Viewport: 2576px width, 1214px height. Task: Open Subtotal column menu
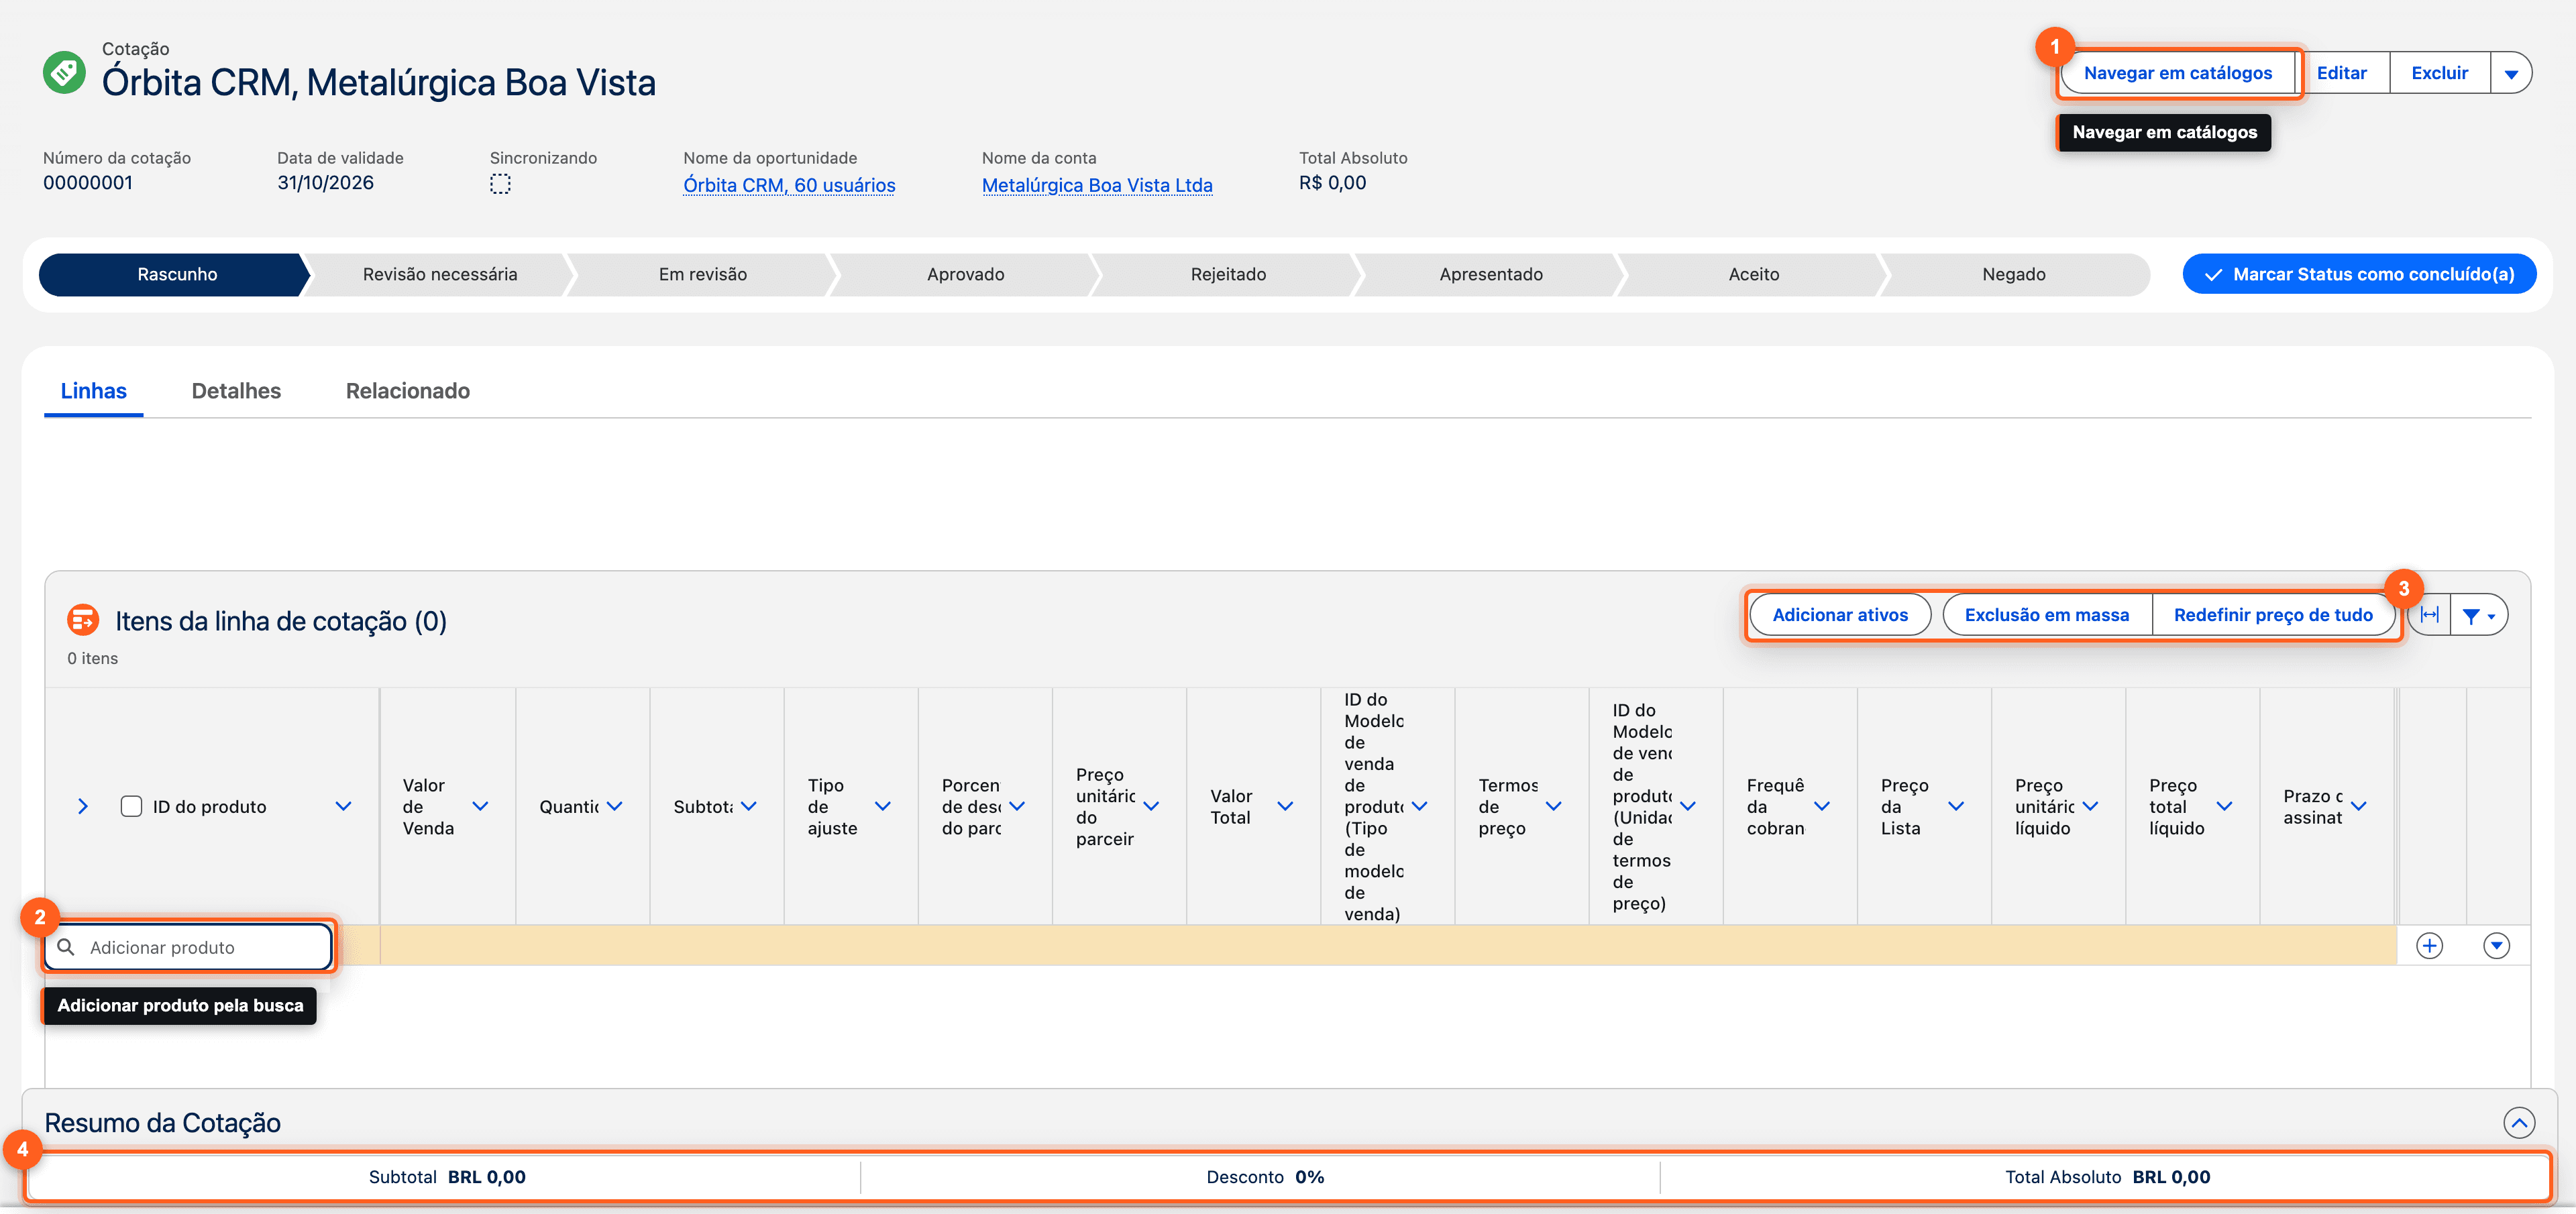748,806
